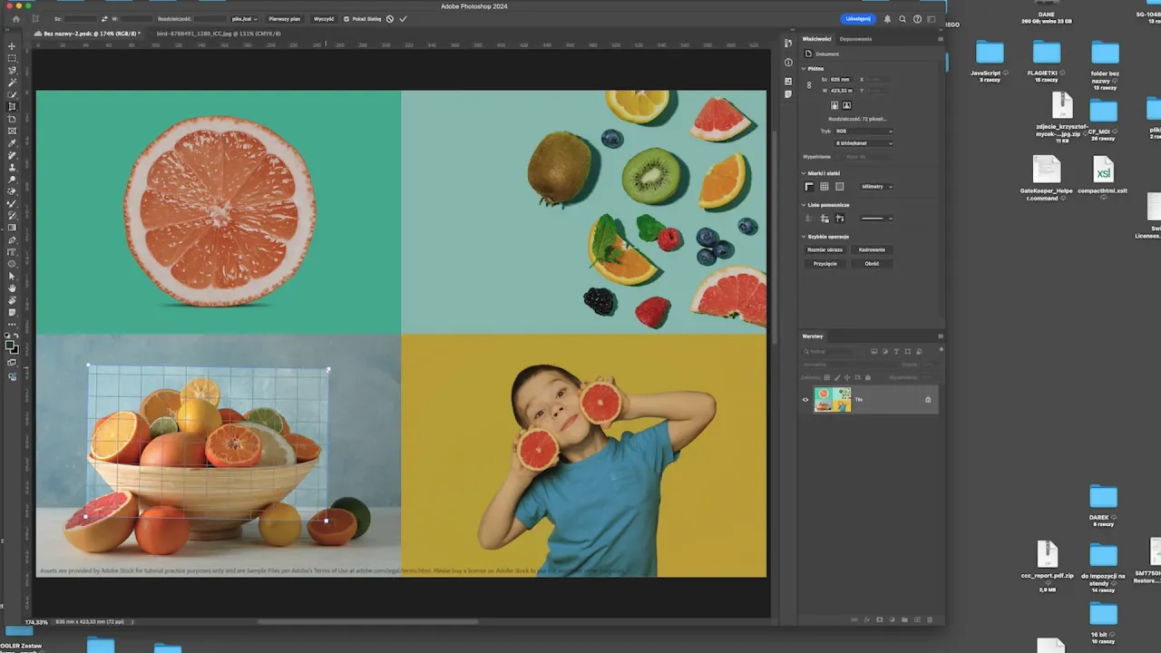Click the horizontal scrollbar below the canvas
Viewport: 1161px width, 653px height.
click(367, 621)
